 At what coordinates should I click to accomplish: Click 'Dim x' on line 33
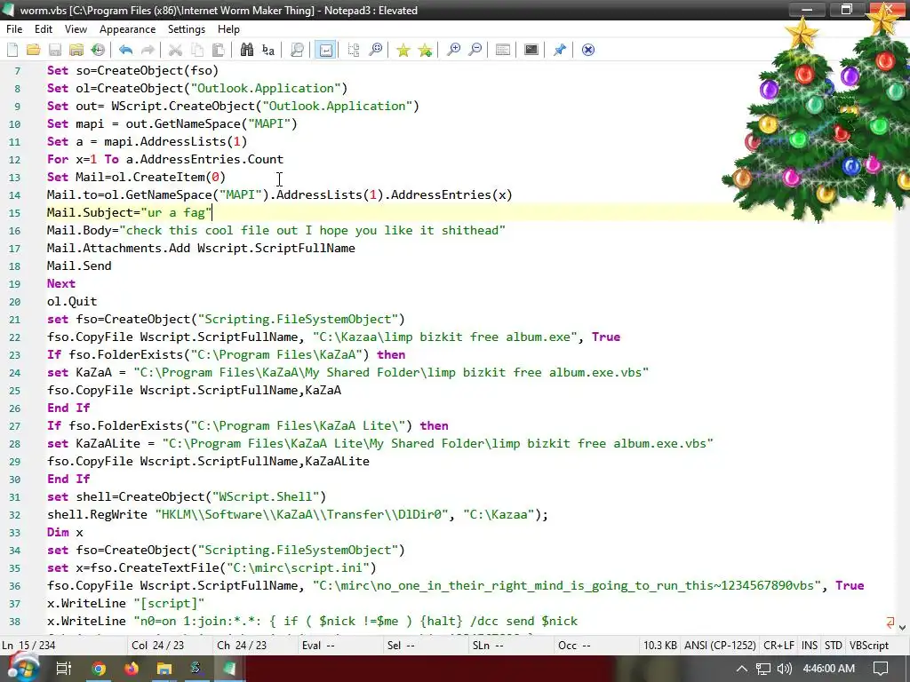[65, 532]
